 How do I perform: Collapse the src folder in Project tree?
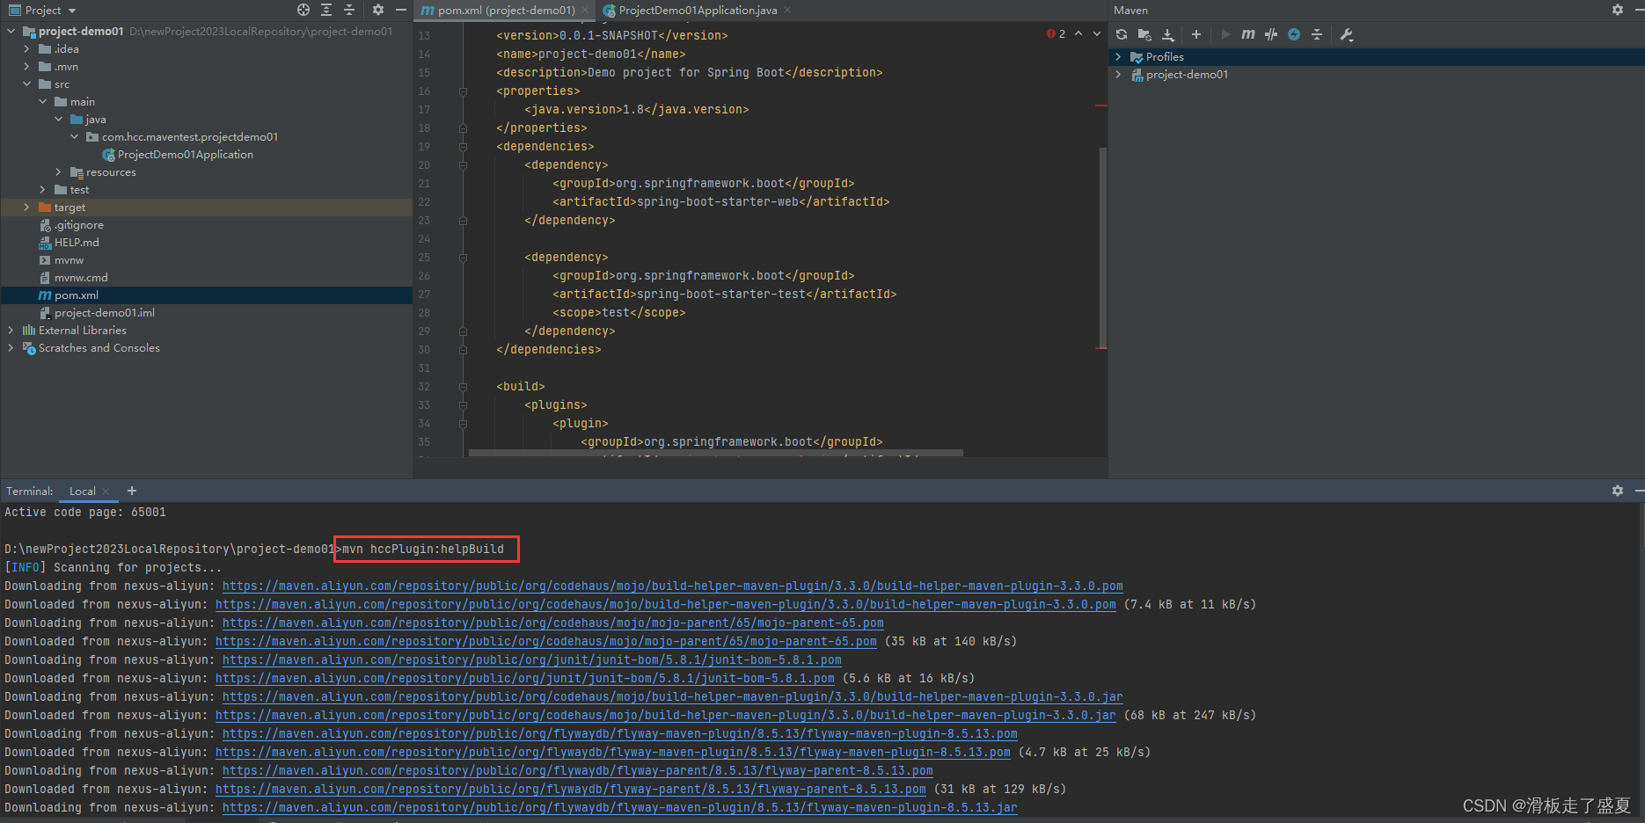point(27,84)
